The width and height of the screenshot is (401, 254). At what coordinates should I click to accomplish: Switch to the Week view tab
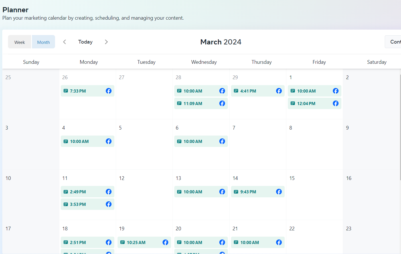(20, 42)
